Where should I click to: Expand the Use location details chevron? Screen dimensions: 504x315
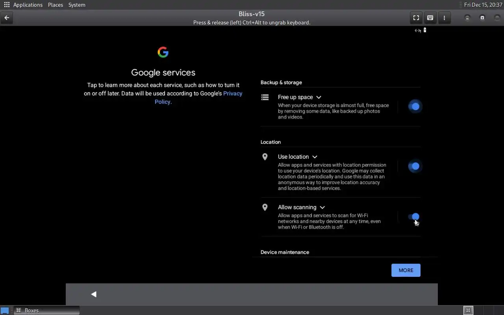click(x=315, y=157)
